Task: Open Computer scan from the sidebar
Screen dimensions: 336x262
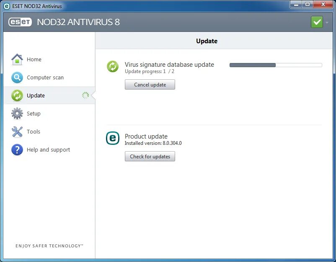Action: pyautogui.click(x=17, y=77)
